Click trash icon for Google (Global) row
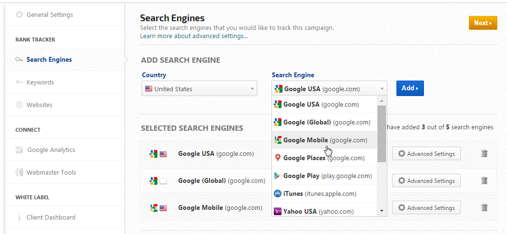Image resolution: width=507 pixels, height=234 pixels. (484, 180)
